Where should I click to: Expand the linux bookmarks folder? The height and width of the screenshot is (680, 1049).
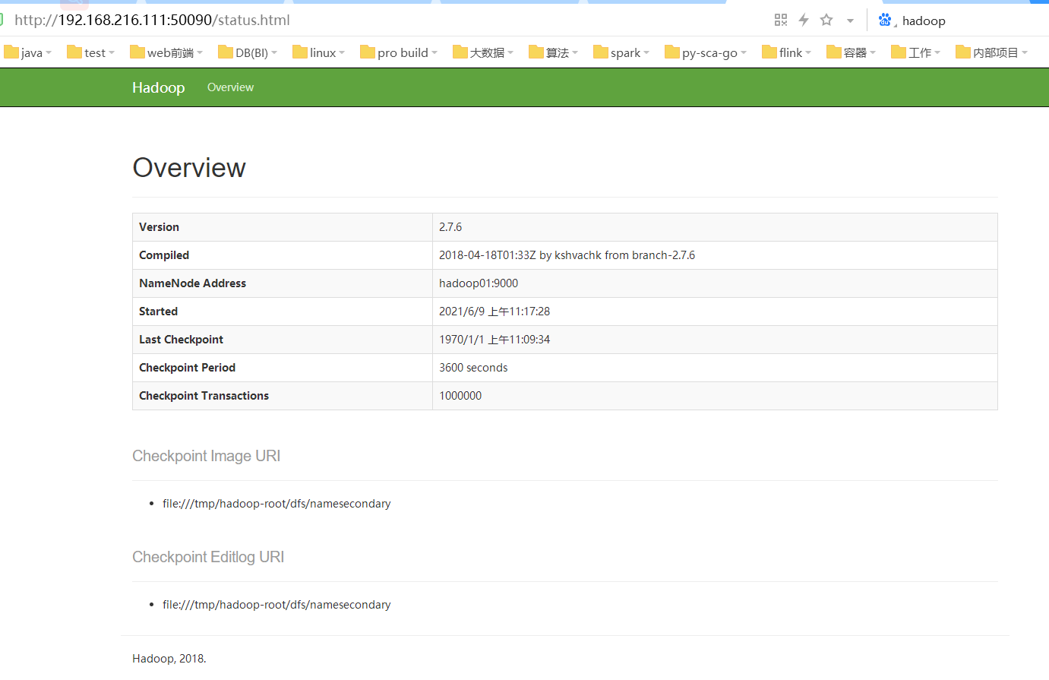[319, 52]
